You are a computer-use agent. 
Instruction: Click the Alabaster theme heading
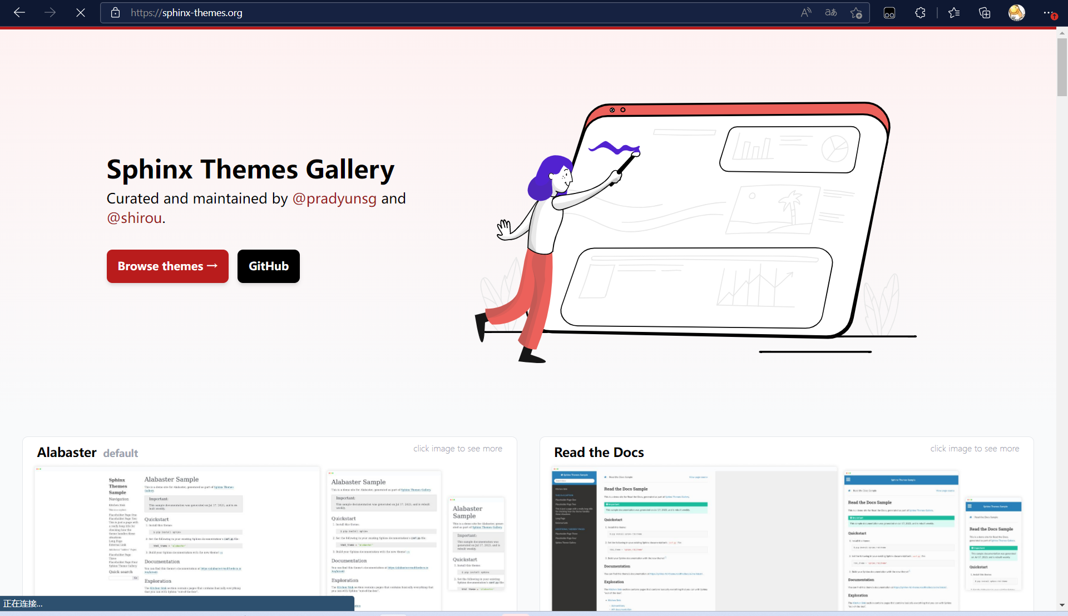67,453
